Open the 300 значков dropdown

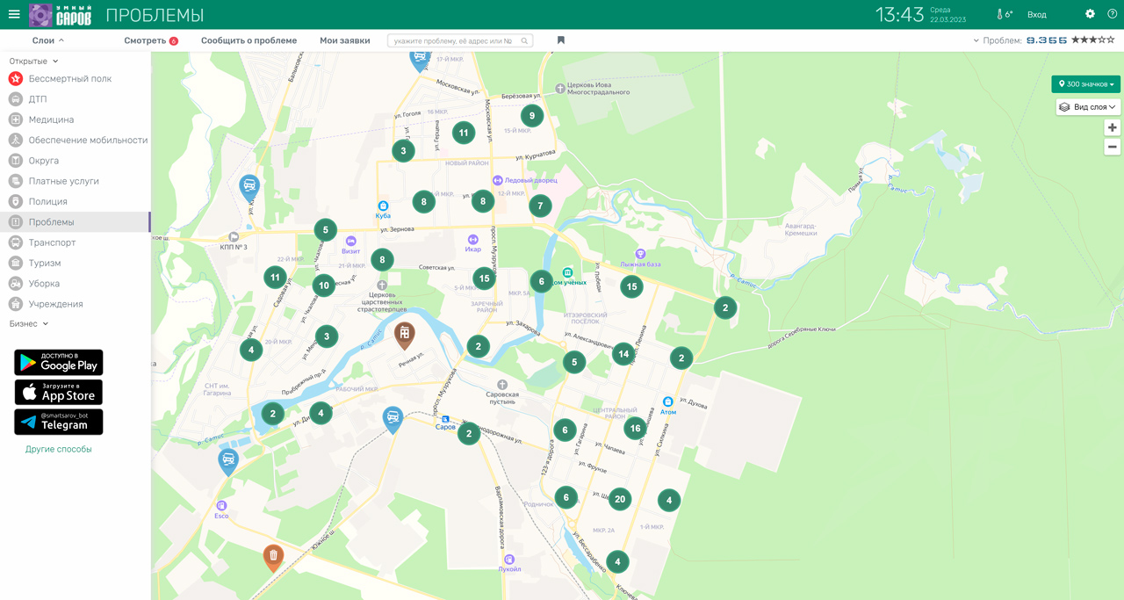tap(1086, 84)
